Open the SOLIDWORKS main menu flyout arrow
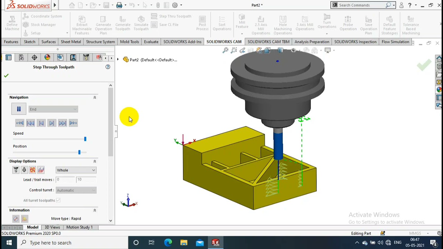The height and width of the screenshot is (249, 443). coord(55,5)
